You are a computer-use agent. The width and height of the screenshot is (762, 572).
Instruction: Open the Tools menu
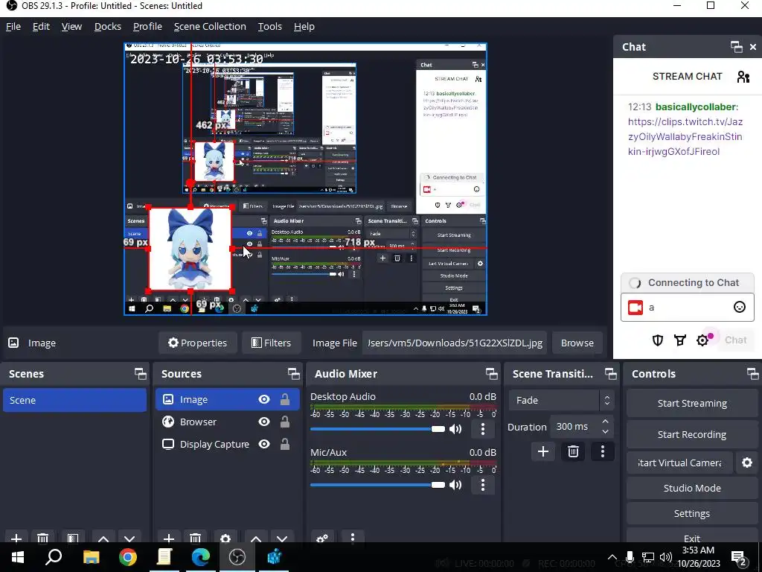coord(269,26)
